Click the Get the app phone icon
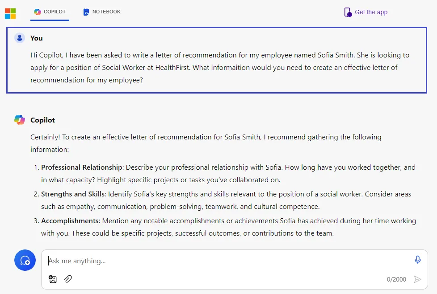 347,12
